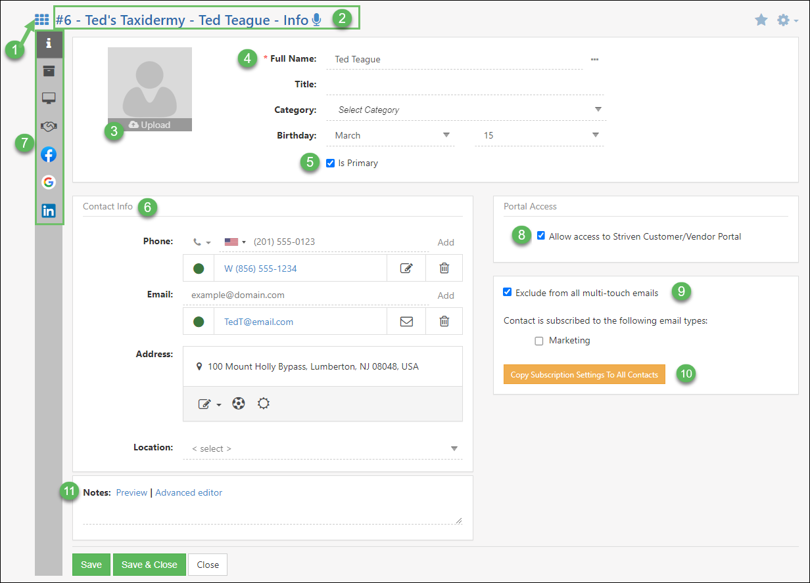Click the microphone icon beside the contact title
Viewport: 810px width, 583px height.
pyautogui.click(x=316, y=20)
